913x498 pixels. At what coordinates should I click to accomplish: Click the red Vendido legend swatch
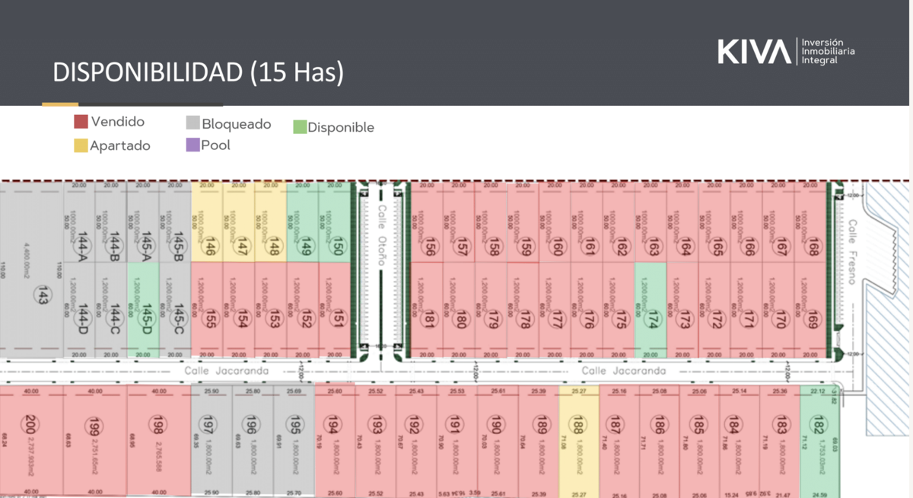81,122
